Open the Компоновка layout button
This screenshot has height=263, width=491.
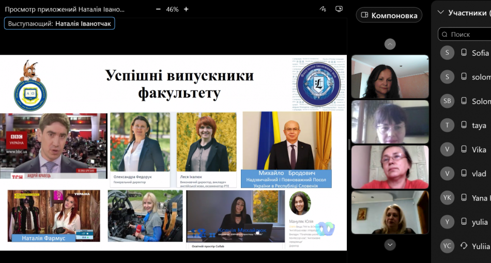[x=389, y=15]
